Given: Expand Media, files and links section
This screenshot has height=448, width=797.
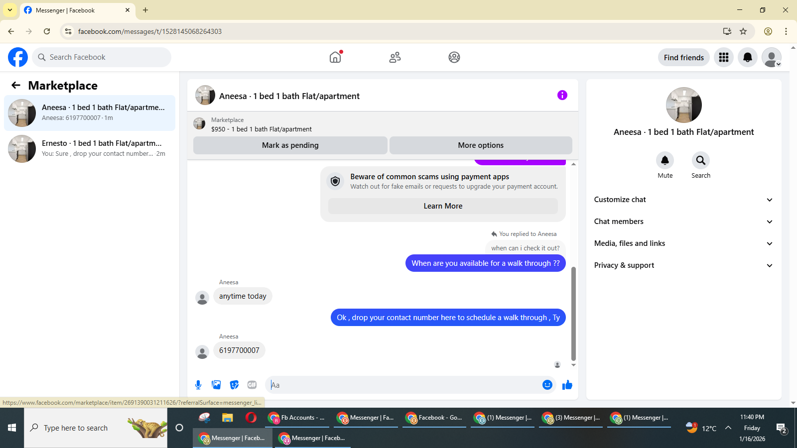Looking at the screenshot, I should (x=684, y=243).
